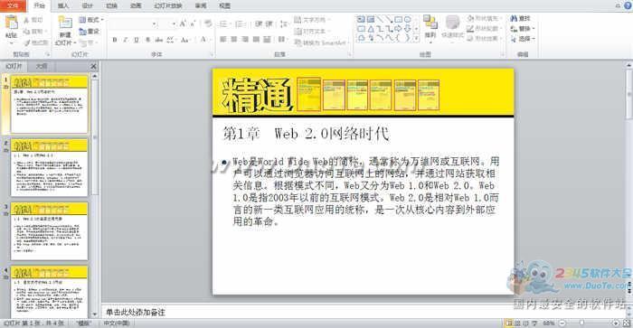Screen dimensions: 633x328
Task: Increase font size with large A icon
Action: [x=183, y=23]
